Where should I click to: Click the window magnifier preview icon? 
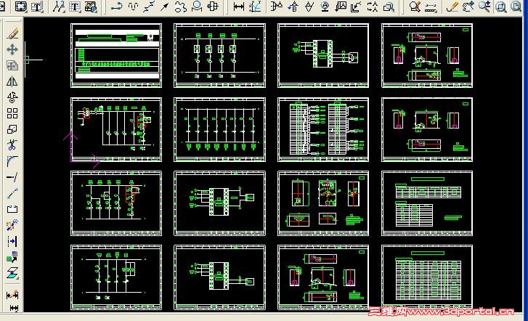pyautogui.click(x=389, y=7)
